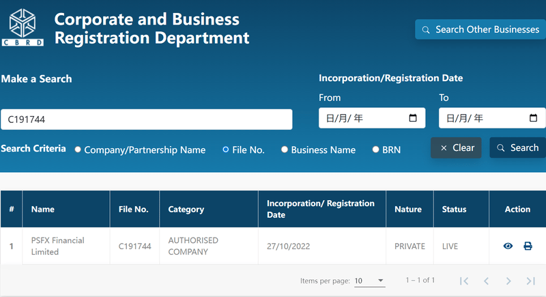Viewport: 546px width, 297px height.
Task: Focus the search box containing C191744
Action: coord(147,119)
